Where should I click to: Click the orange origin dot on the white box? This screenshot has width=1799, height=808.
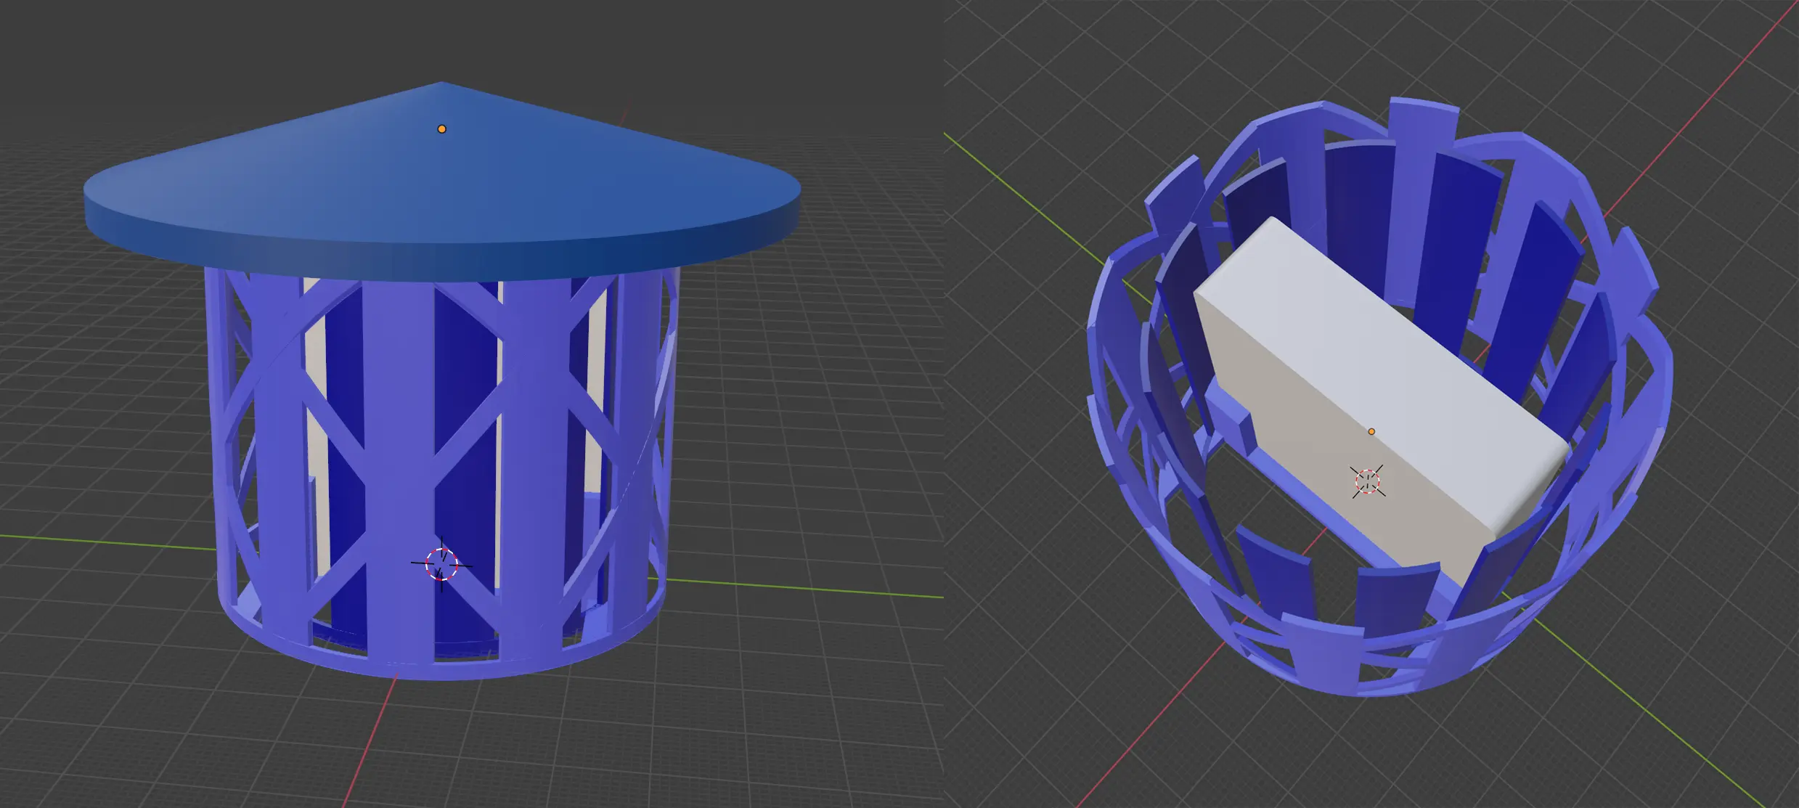[x=1371, y=432]
